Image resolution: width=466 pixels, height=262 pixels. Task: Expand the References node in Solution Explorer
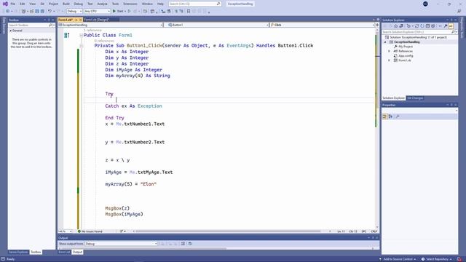tap(390, 51)
